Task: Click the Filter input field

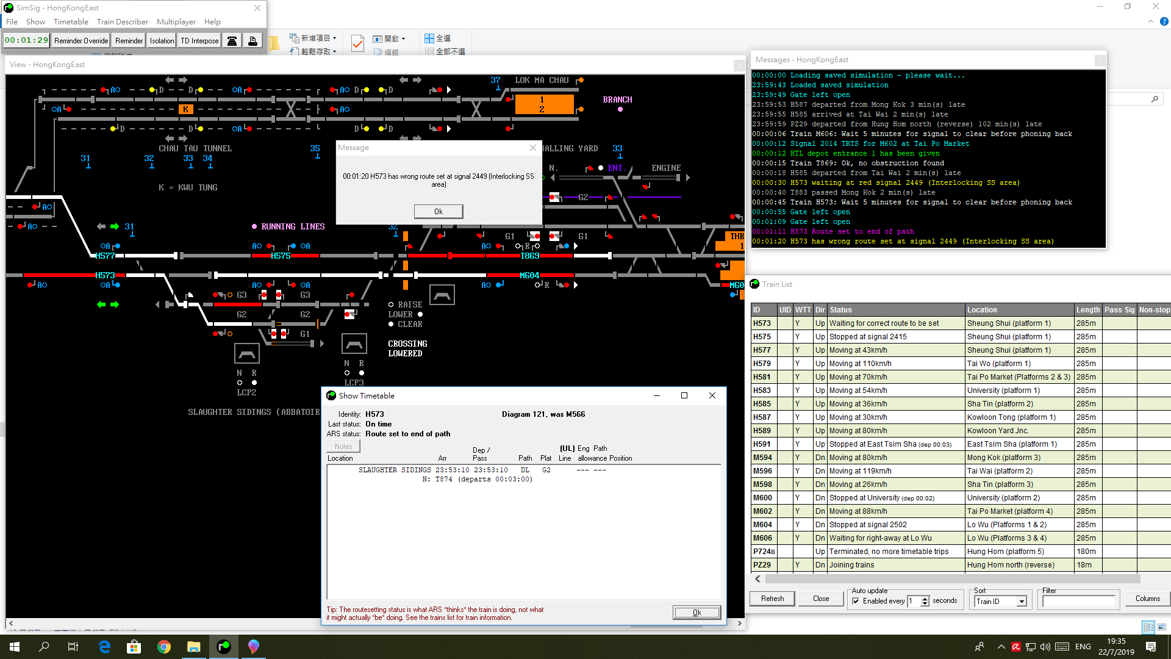Action: [x=1078, y=602]
